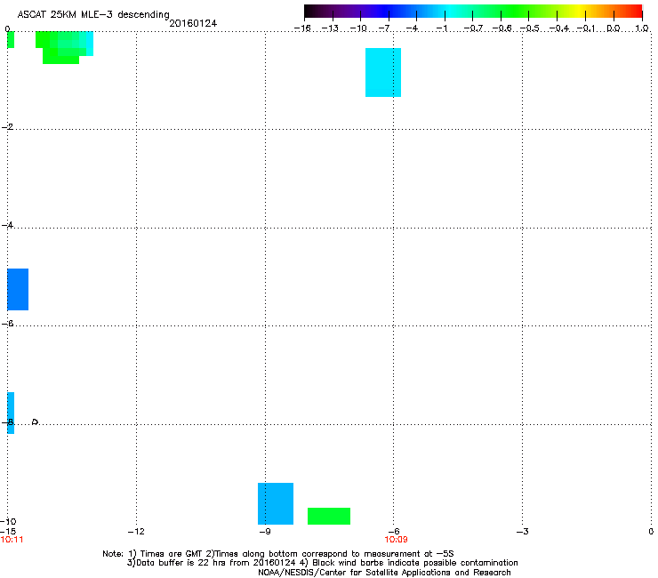Click the red end of the color scale bar

(x=635, y=11)
